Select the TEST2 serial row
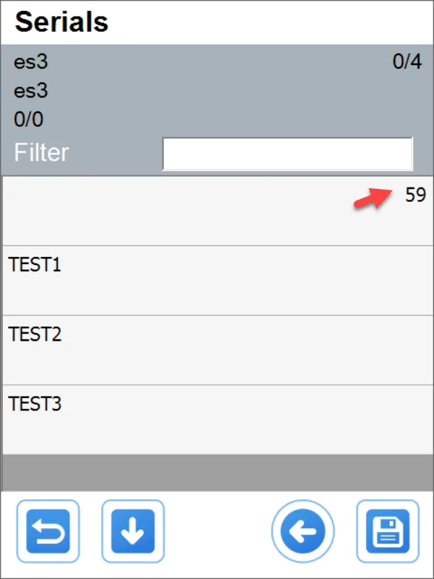The width and height of the screenshot is (434, 579). click(x=217, y=350)
